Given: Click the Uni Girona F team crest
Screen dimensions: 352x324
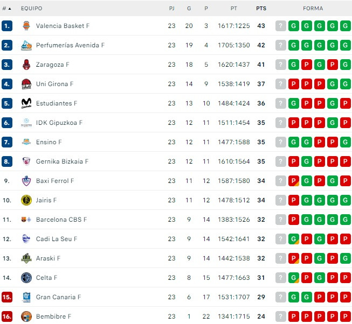Looking at the screenshot, I should 26,84.
